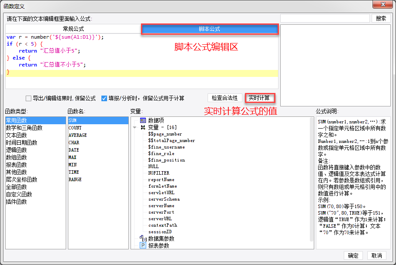396x265 pixels.
Task: Select 层次坐标函数 function type
Action: coord(35,179)
